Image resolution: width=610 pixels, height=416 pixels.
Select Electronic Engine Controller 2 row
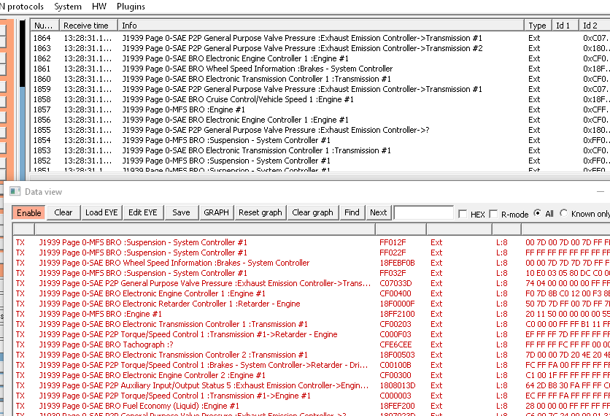(x=312, y=376)
